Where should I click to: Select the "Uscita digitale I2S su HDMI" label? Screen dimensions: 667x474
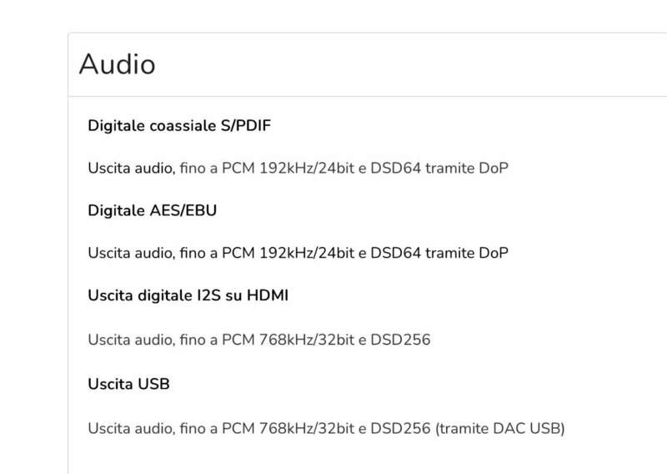189,295
